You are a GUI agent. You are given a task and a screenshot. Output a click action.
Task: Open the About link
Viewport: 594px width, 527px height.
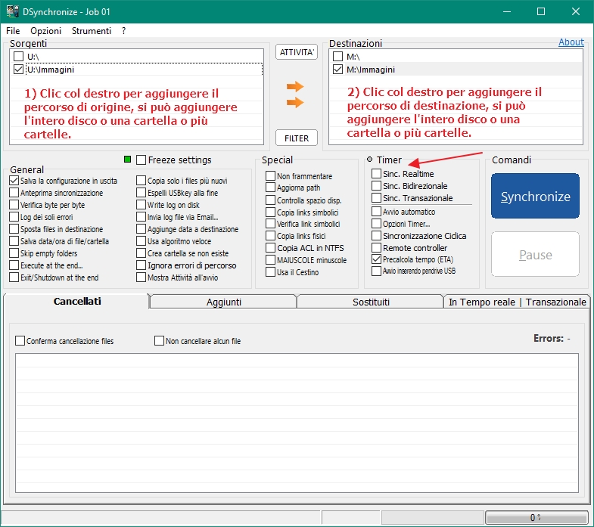[x=571, y=42]
